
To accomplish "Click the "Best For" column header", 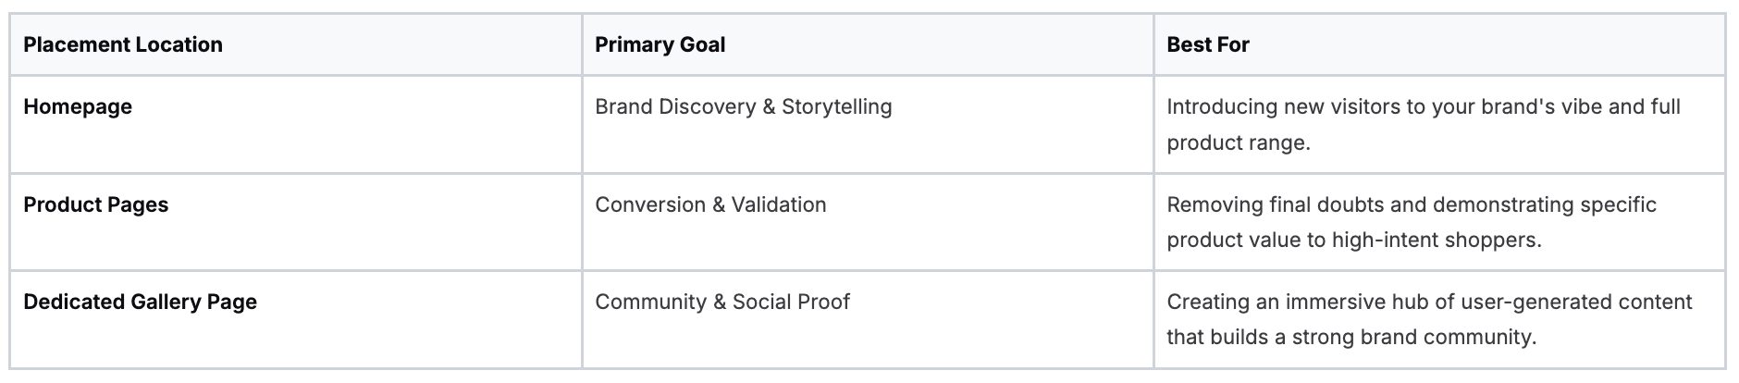I will [x=1207, y=44].
